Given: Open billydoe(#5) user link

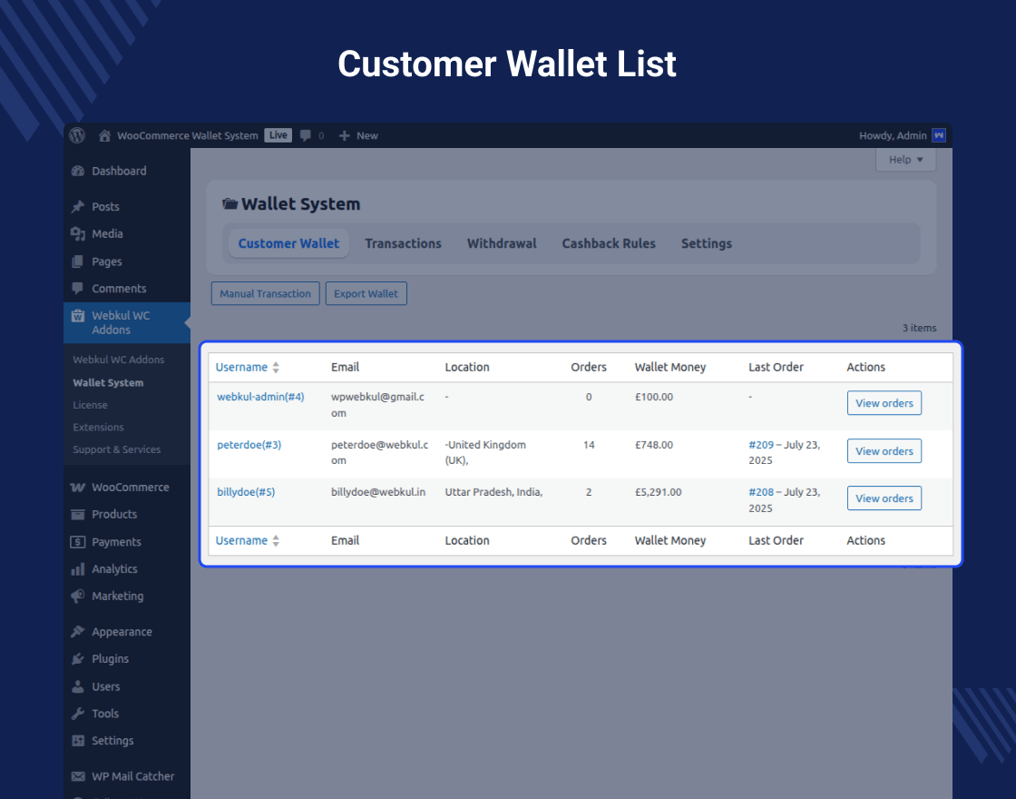Looking at the screenshot, I should tap(246, 492).
